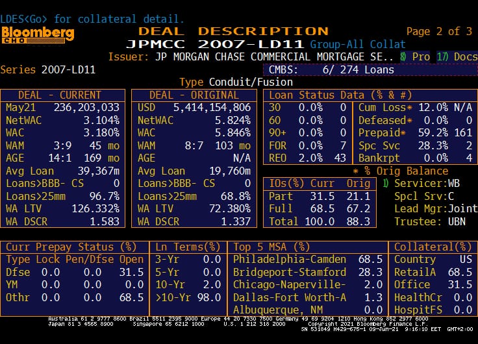The width and height of the screenshot is (478, 344).
Task: Select the current WAM 45 mo value
Action: [105, 145]
